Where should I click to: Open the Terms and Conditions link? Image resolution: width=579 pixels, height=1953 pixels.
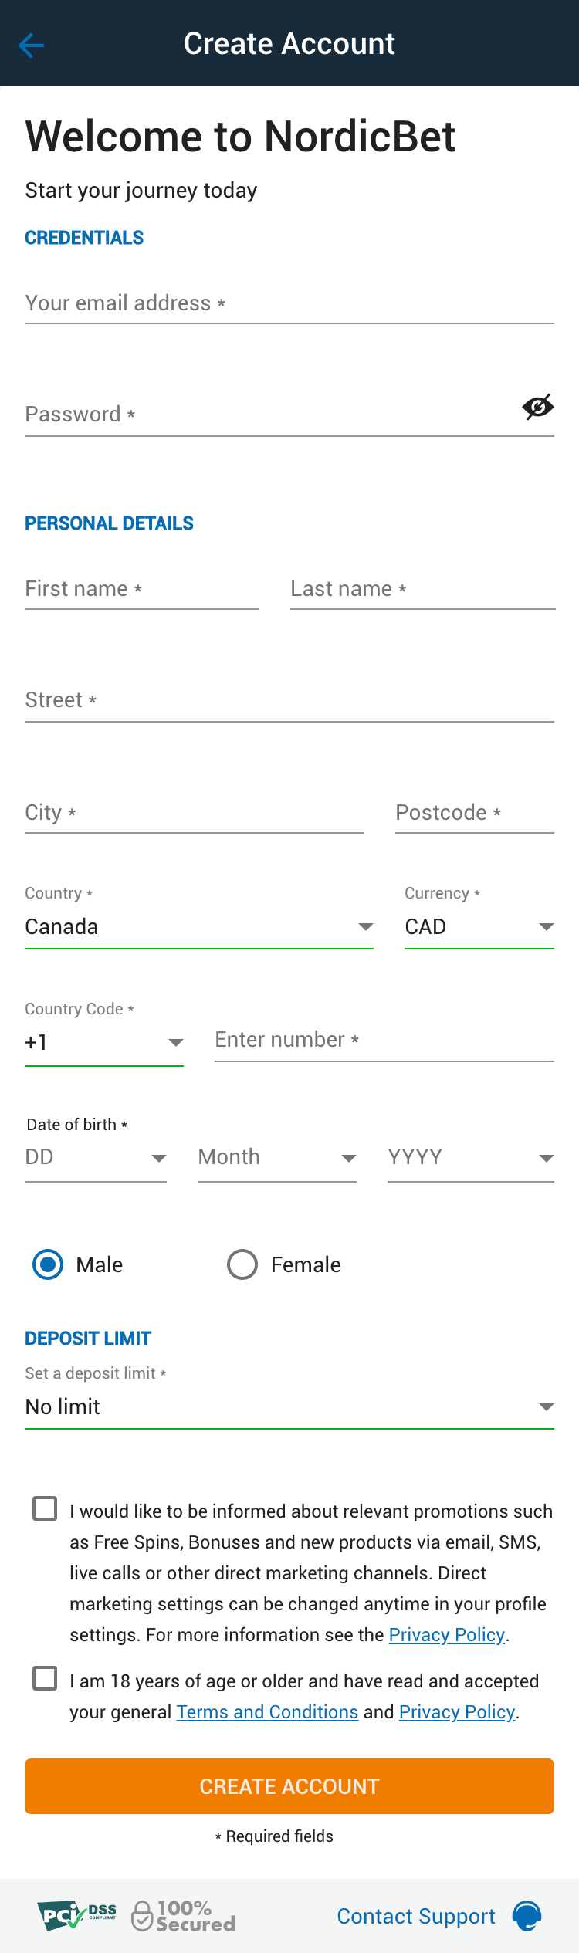(267, 1712)
